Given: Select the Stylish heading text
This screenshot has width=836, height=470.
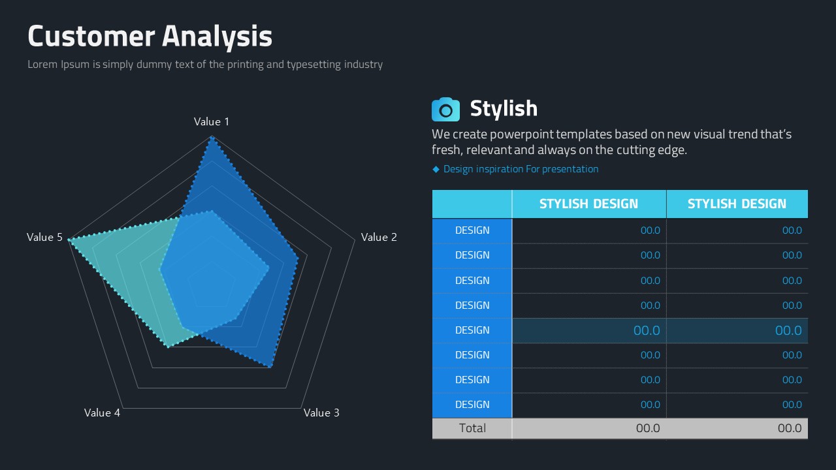Looking at the screenshot, I should pyautogui.click(x=504, y=108).
